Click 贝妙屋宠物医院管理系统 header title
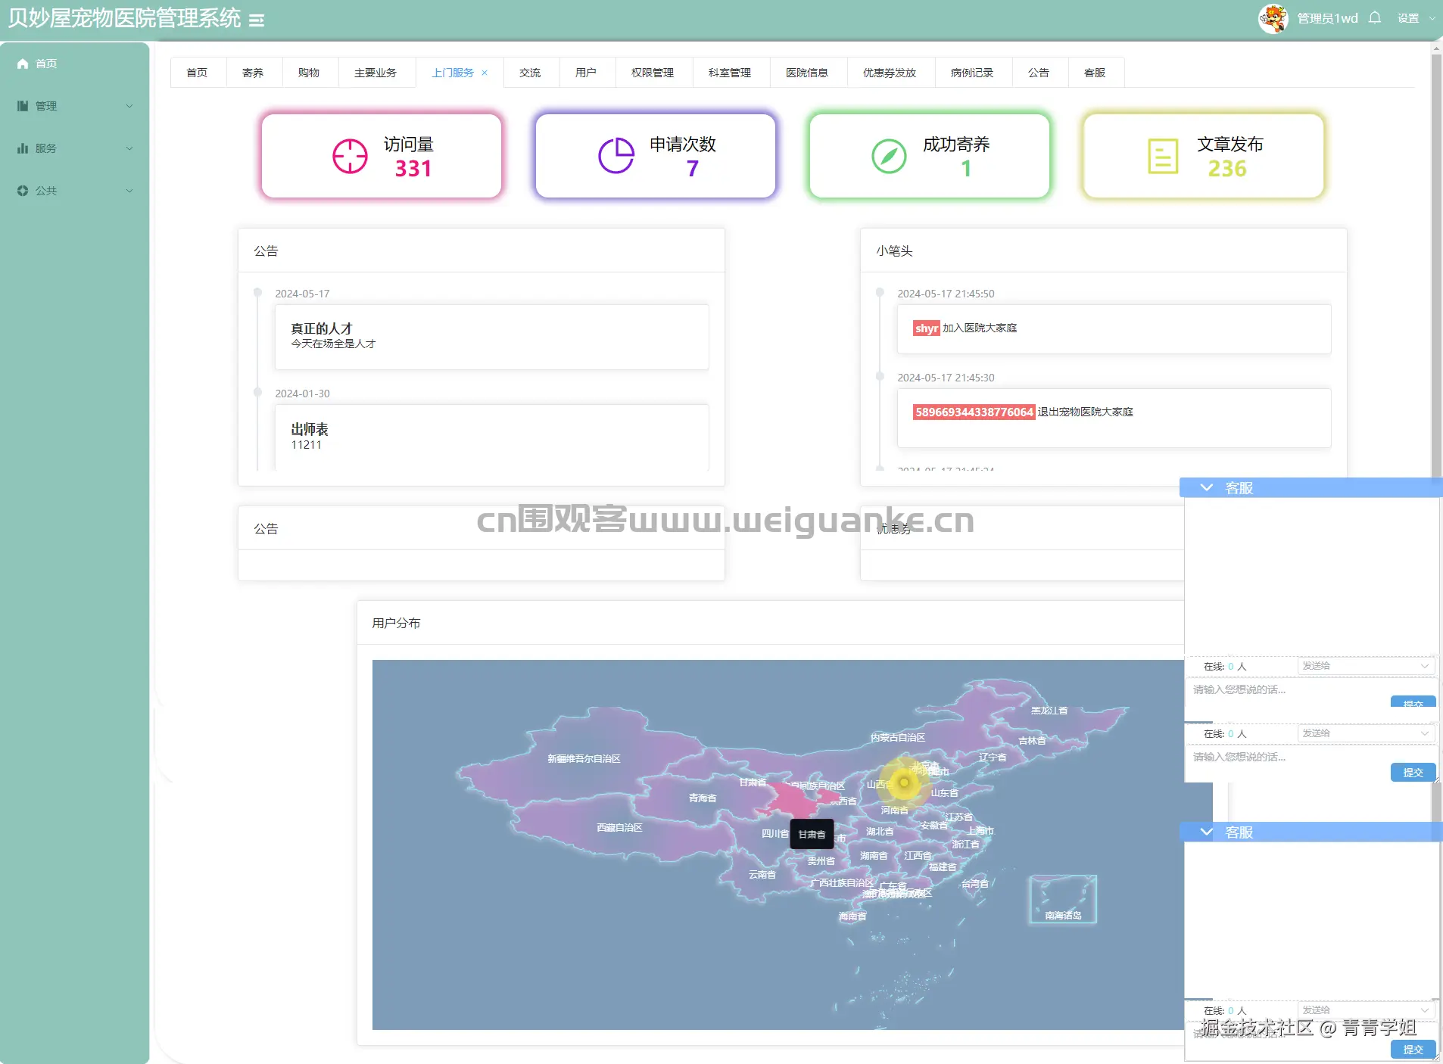 [x=124, y=18]
